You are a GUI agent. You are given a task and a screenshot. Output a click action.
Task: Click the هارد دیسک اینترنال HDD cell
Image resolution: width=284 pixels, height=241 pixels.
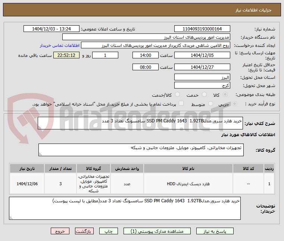click(188, 184)
